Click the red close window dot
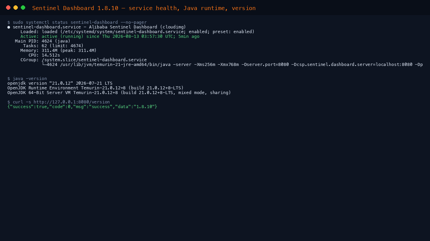The width and height of the screenshot is (430, 241). pos(8,8)
